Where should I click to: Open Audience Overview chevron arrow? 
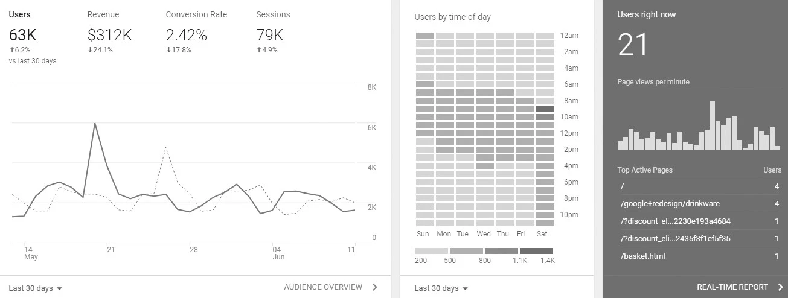coord(375,287)
